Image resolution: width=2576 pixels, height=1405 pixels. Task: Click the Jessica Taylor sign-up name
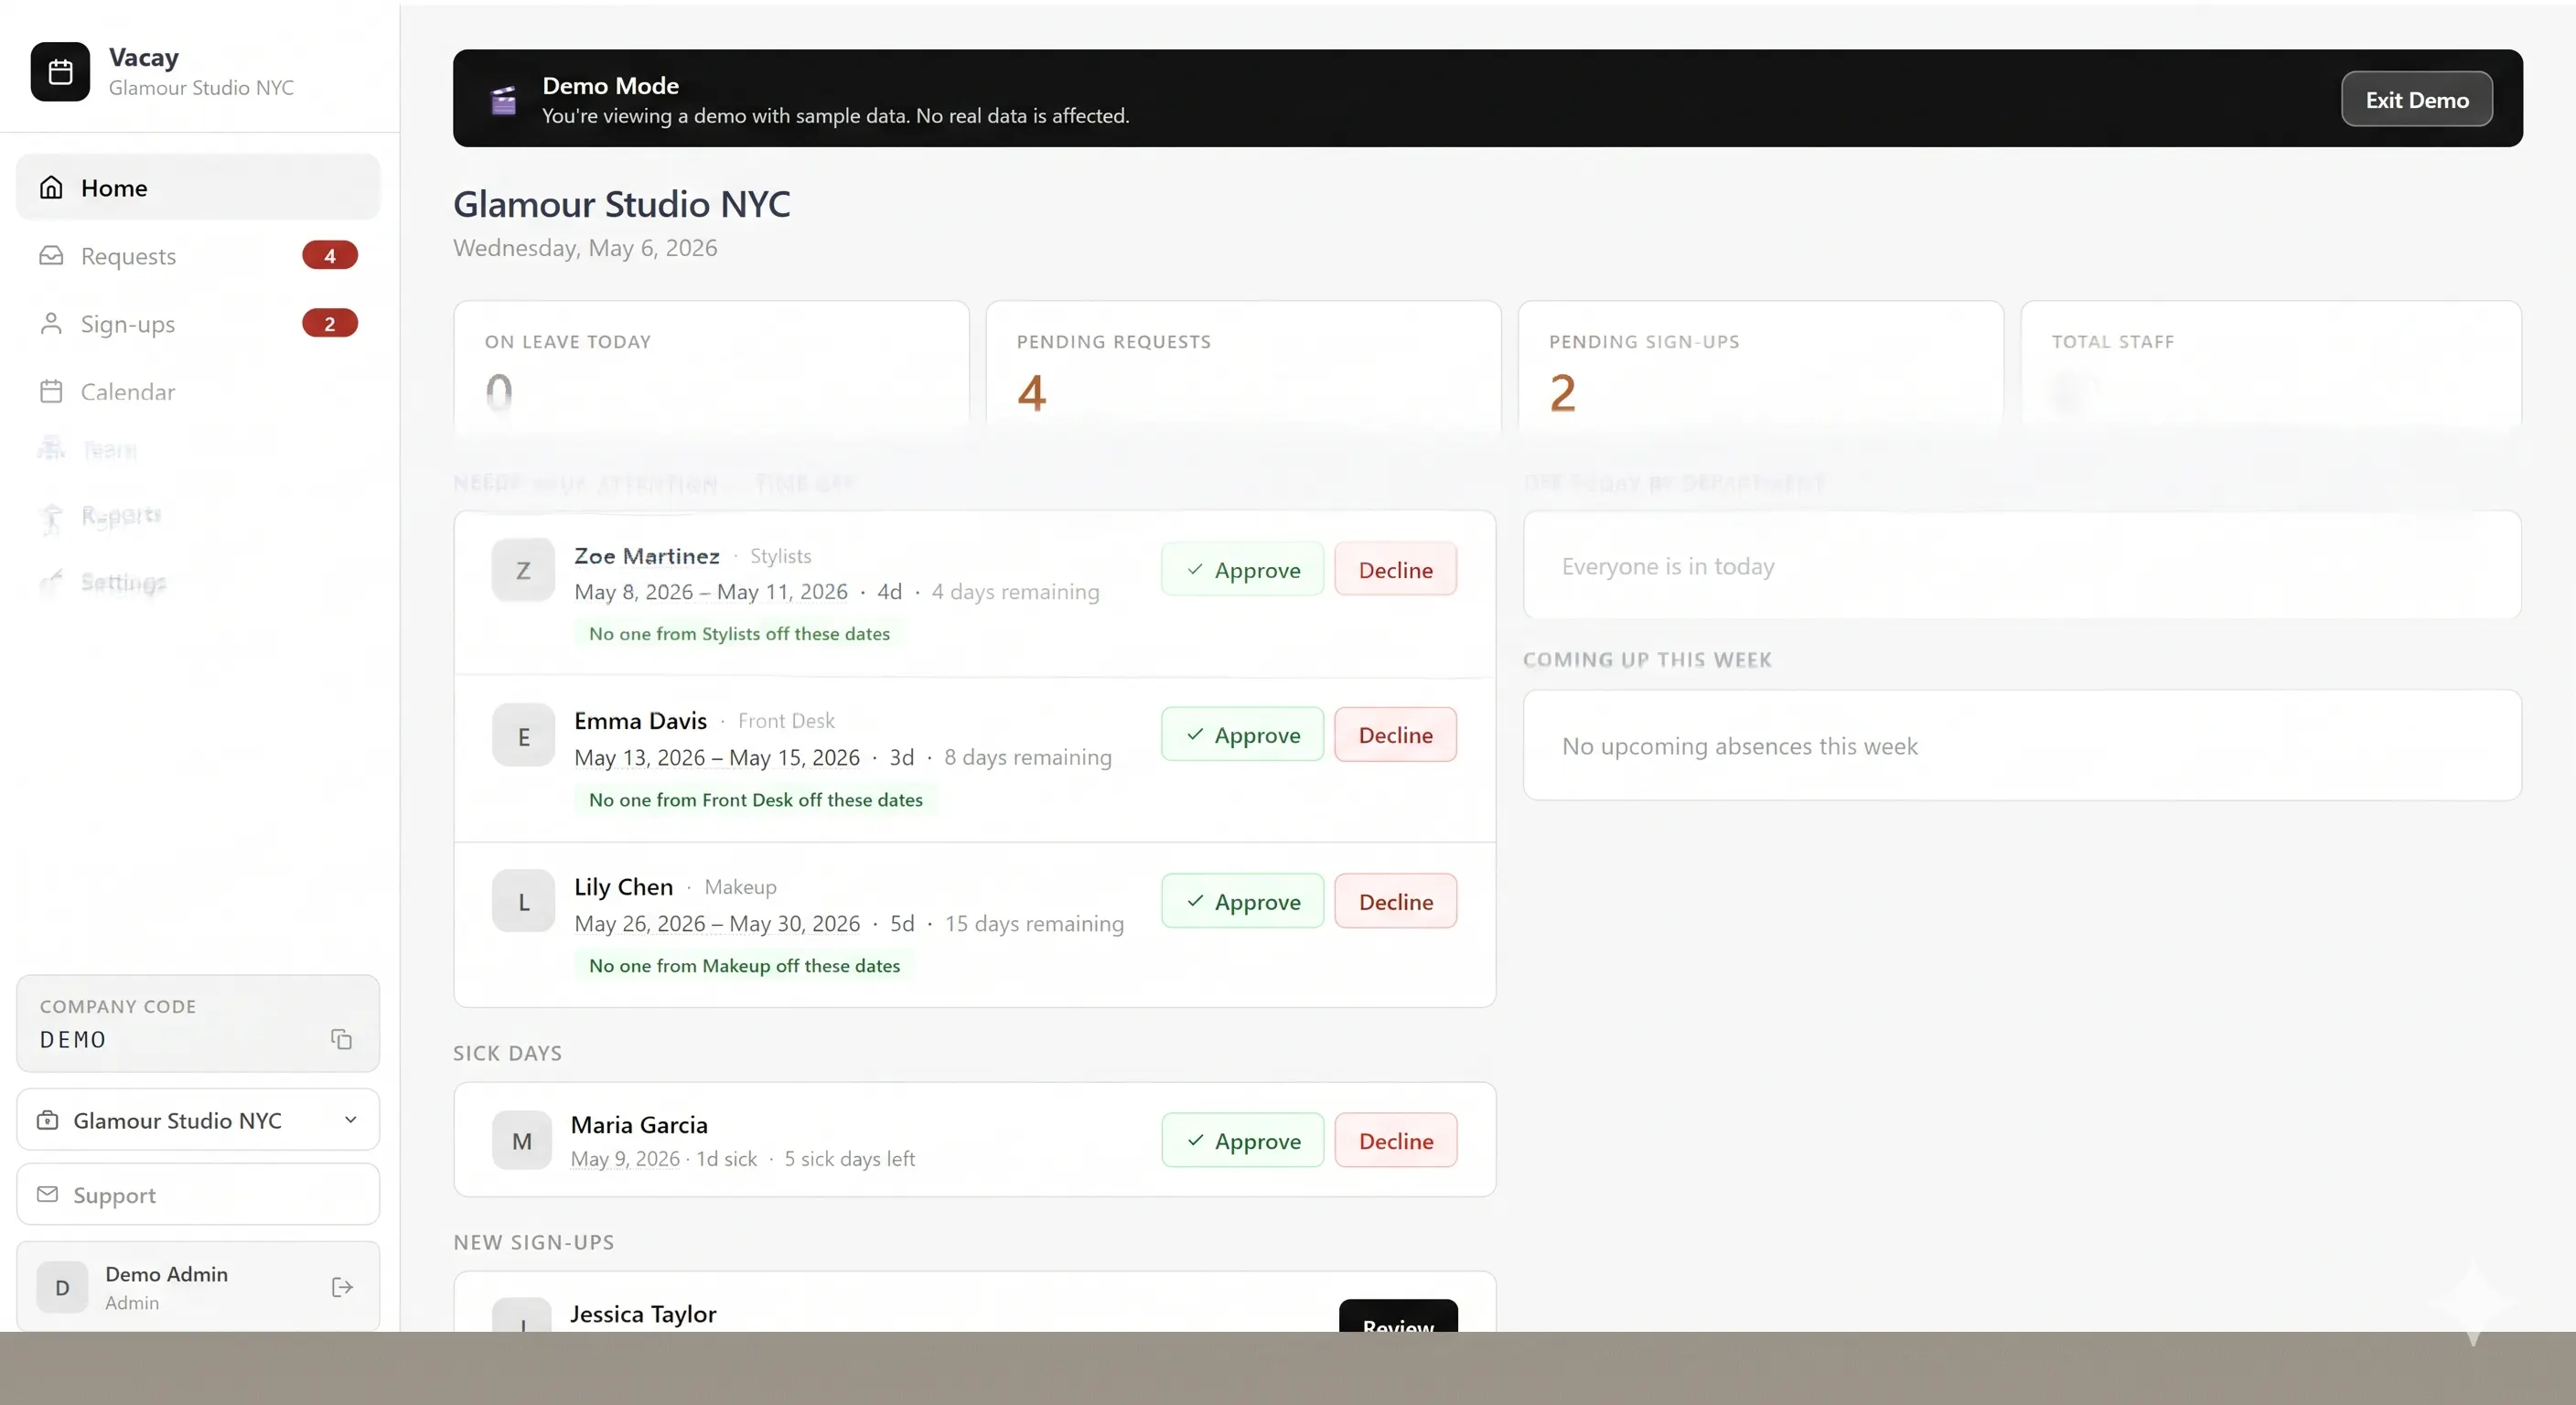tap(643, 1314)
